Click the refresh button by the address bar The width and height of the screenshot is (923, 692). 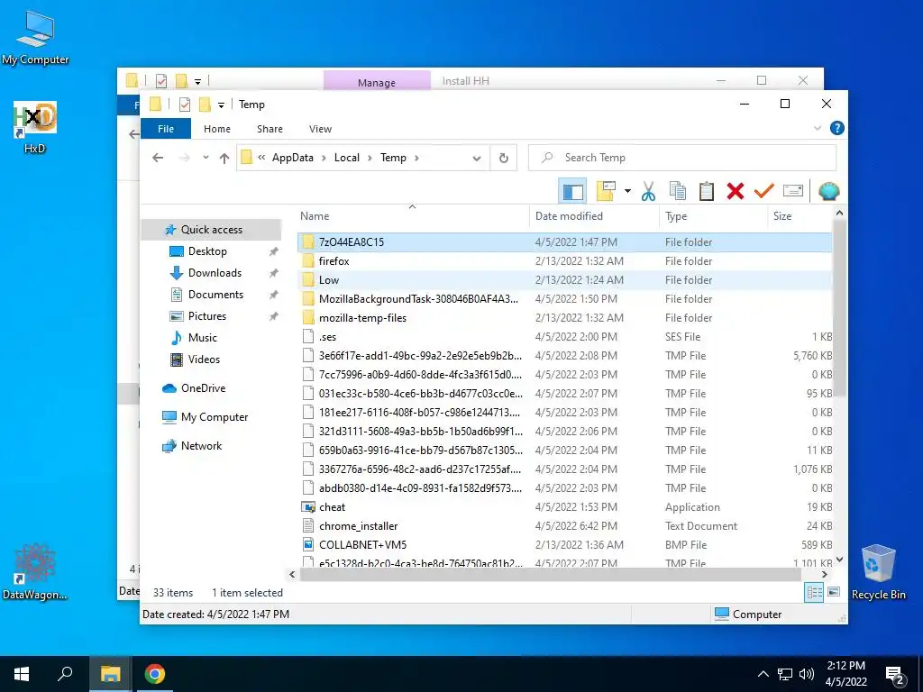[x=503, y=158]
